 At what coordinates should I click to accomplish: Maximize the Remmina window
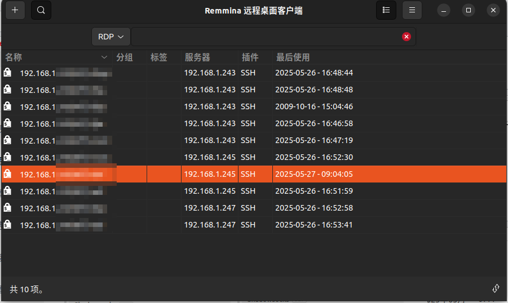[x=468, y=10]
